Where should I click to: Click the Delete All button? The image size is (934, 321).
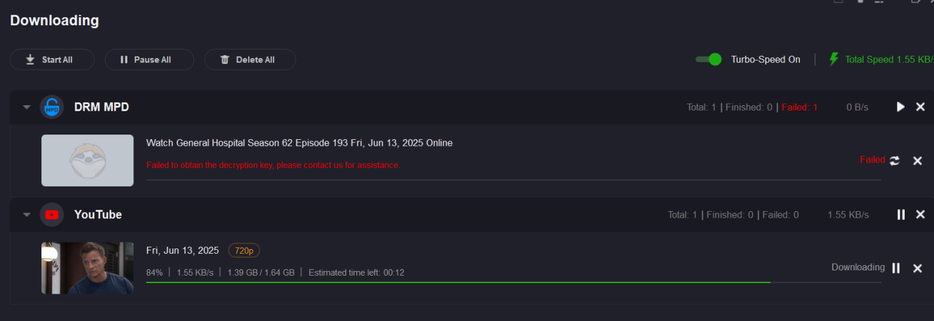(250, 59)
